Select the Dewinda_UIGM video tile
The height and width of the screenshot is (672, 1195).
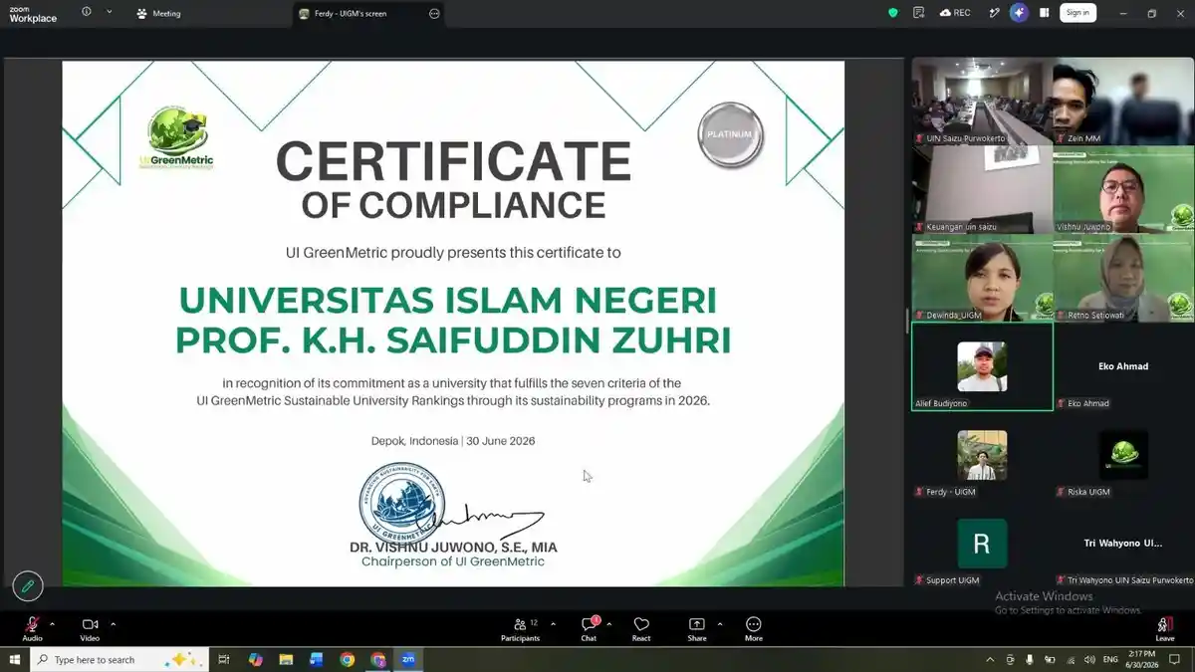982,278
